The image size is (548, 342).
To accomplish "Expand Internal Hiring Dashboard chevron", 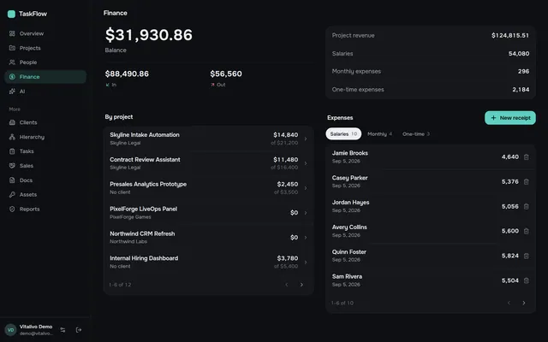I will [x=306, y=262].
